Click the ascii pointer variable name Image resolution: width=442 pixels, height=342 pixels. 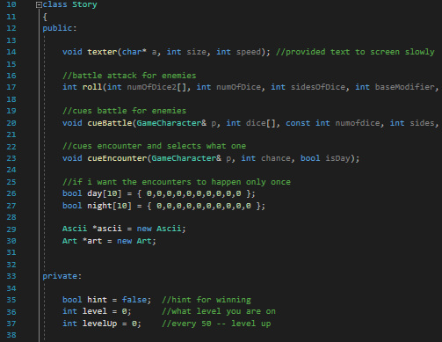click(109, 229)
